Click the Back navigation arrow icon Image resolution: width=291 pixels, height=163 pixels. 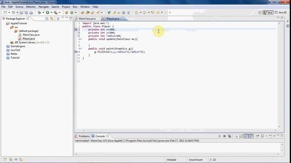click(158, 13)
